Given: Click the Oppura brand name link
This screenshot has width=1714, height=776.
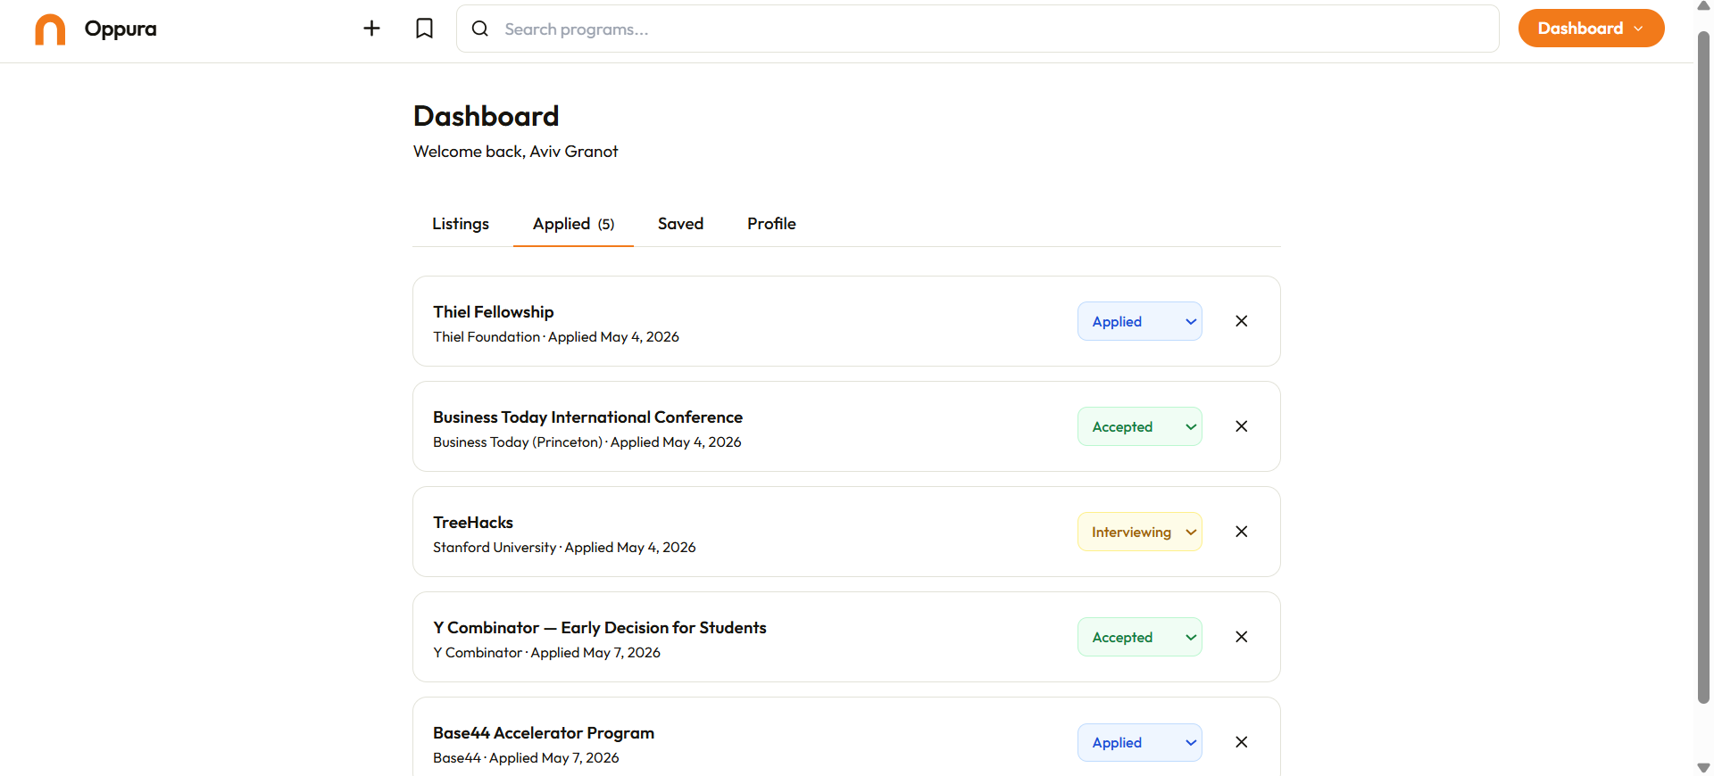Looking at the screenshot, I should click(x=121, y=29).
